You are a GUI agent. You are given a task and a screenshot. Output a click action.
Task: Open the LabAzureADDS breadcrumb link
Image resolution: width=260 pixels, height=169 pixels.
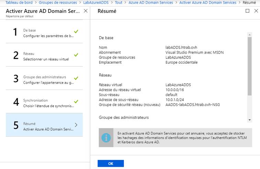[x=96, y=2]
